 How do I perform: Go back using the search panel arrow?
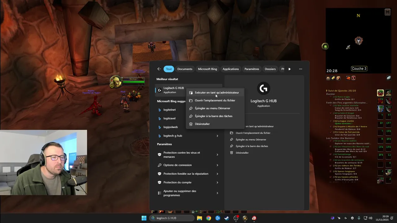coord(159,69)
